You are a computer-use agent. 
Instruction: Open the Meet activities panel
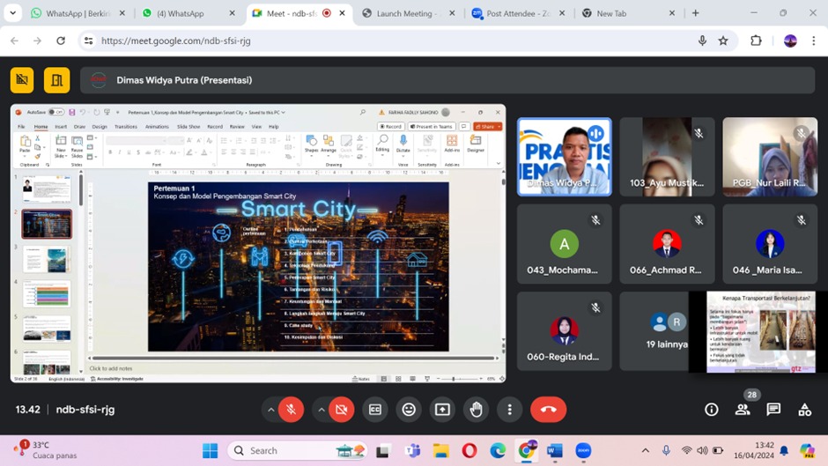804,410
